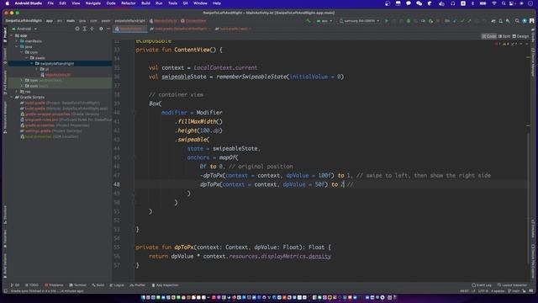Switch editor to Code view mode
The width and height of the screenshot is (538, 303).
(x=489, y=36)
